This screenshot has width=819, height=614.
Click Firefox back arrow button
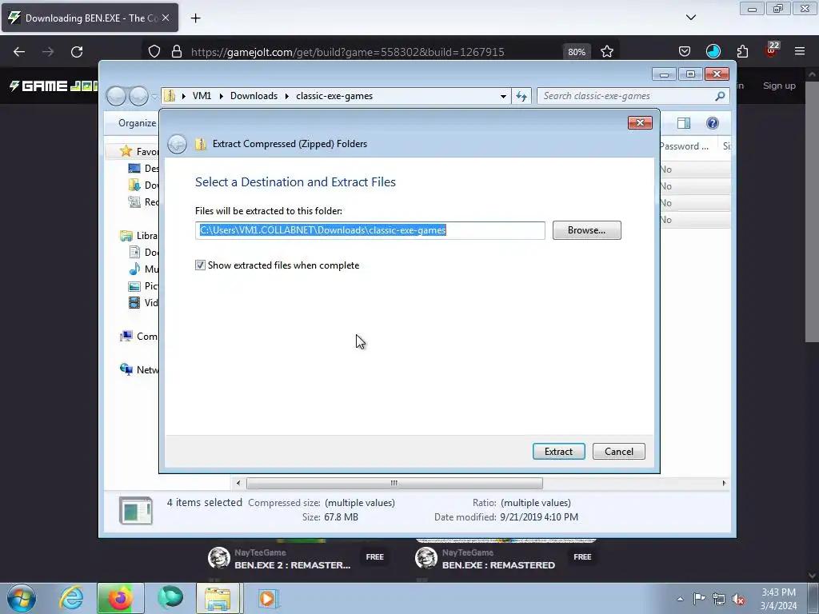click(x=19, y=52)
